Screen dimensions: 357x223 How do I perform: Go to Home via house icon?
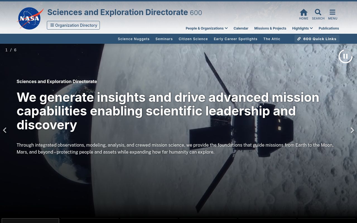(304, 14)
